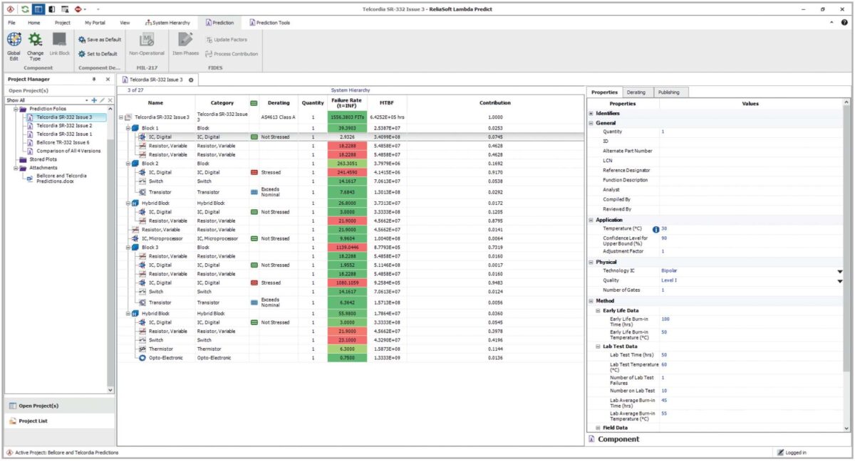Switch to the Derating properties tab
The image size is (855, 461).
point(636,92)
